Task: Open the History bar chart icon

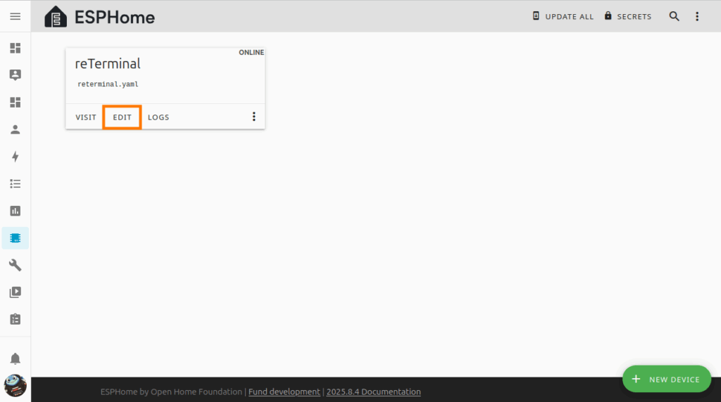Action: [x=15, y=211]
